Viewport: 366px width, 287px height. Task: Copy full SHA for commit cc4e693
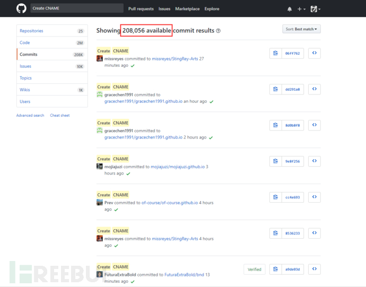coord(276,197)
